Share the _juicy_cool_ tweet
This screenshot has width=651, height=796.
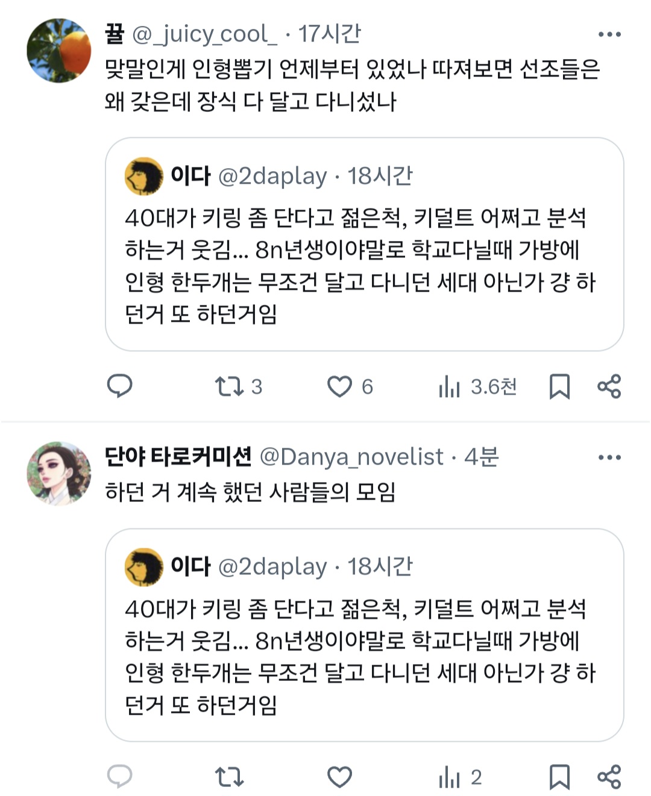609,386
